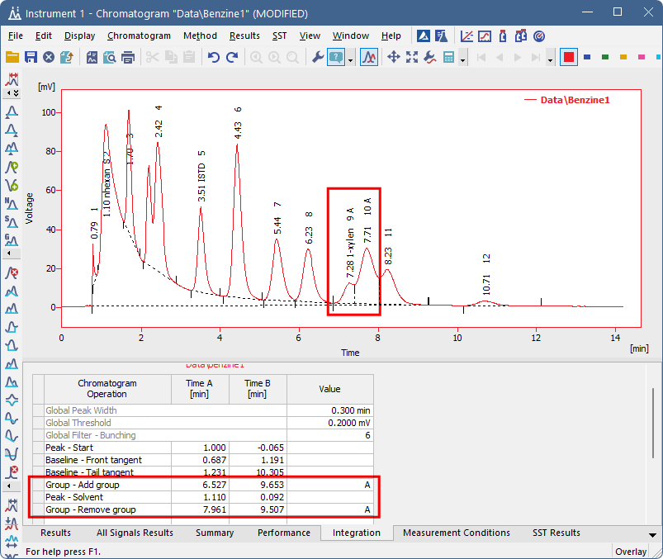This screenshot has height=559, width=663.
Task: Click the help question-mark speech bubble icon
Action: click(336, 57)
